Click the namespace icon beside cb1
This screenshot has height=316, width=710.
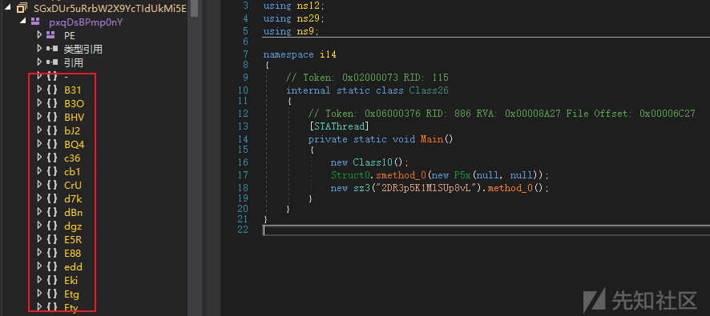point(52,171)
